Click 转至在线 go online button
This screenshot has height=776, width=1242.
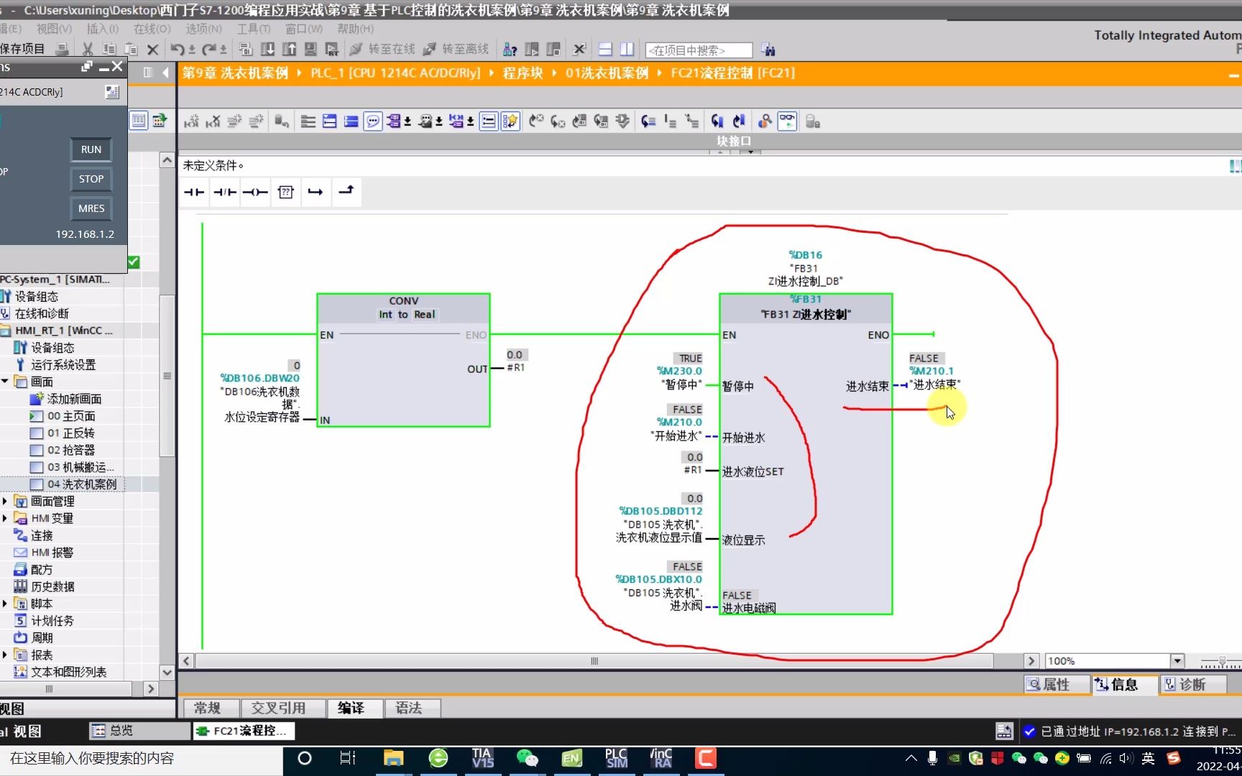[x=382, y=49]
